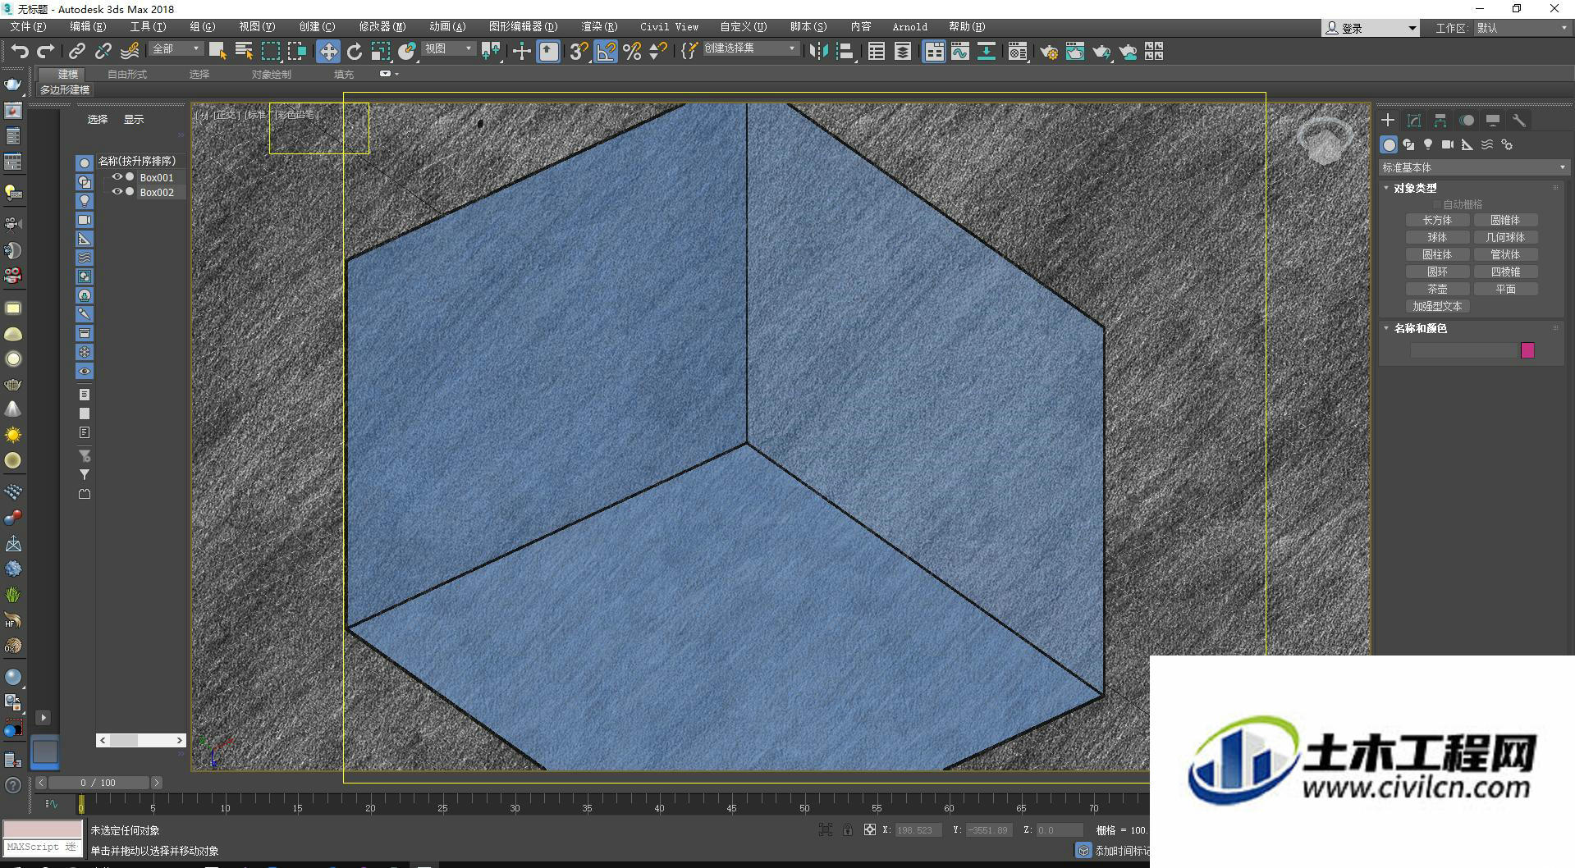The height and width of the screenshot is (868, 1575).
Task: Hide Box002 using its eye icon
Action: click(117, 192)
